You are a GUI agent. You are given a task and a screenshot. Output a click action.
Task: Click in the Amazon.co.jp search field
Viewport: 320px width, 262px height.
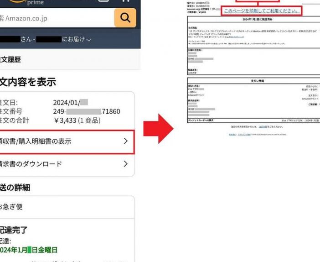pyautogui.click(x=55, y=19)
